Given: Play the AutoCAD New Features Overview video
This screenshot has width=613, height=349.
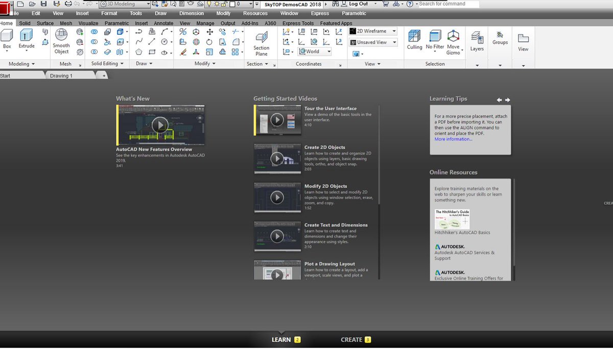Looking at the screenshot, I should pyautogui.click(x=160, y=125).
